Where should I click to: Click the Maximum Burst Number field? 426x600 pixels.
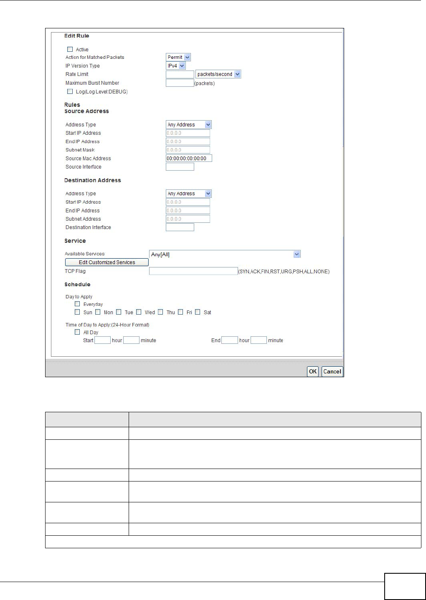[x=180, y=83]
